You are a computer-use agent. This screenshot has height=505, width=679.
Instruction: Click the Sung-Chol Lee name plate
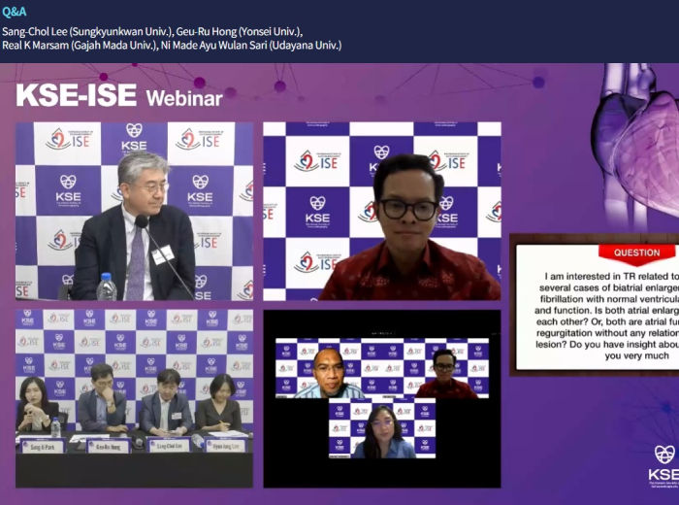tap(169, 446)
